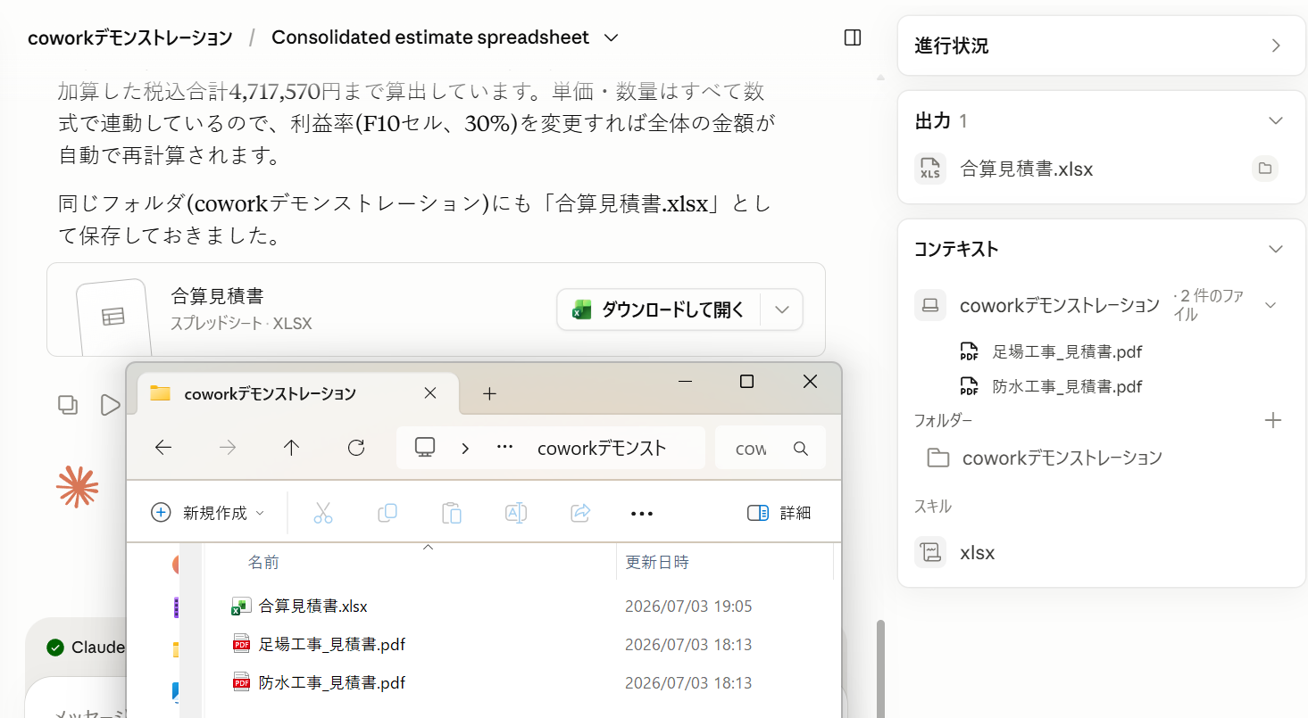
Task: Open the arrow next to ダウンロードして開く
Action: (782, 310)
